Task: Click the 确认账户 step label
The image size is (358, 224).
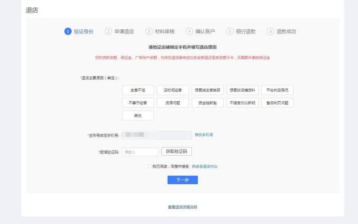Action: pos(205,31)
